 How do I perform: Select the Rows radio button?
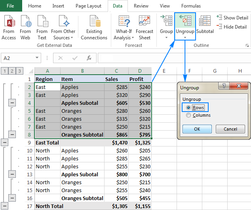(188, 108)
